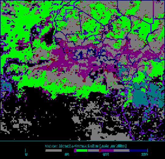Click the second tick label below the gray bar
165x159 pixels.
[x=67, y=154]
